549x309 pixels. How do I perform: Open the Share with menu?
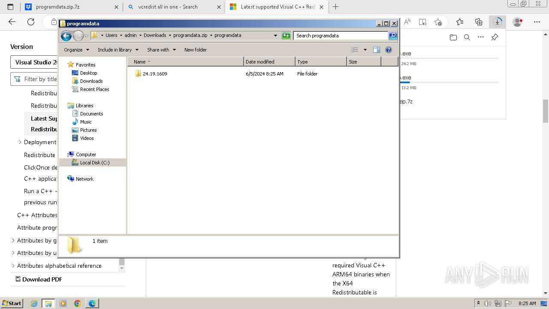(161, 50)
